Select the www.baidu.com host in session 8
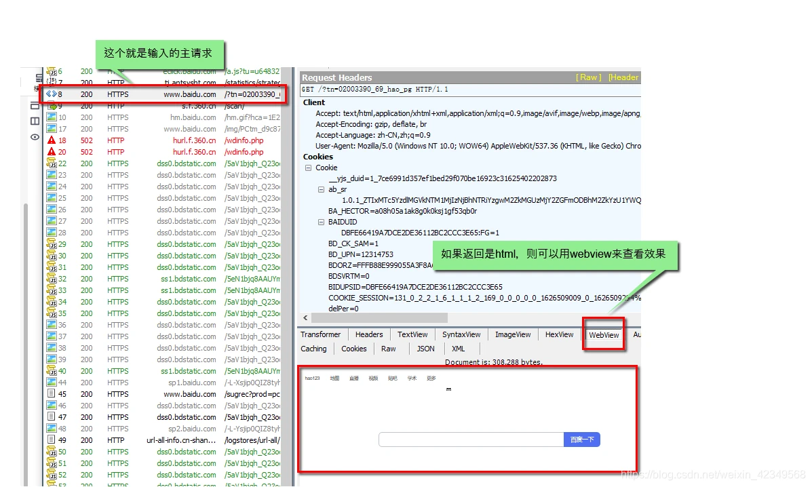This screenshot has height=487, width=812. (x=190, y=94)
